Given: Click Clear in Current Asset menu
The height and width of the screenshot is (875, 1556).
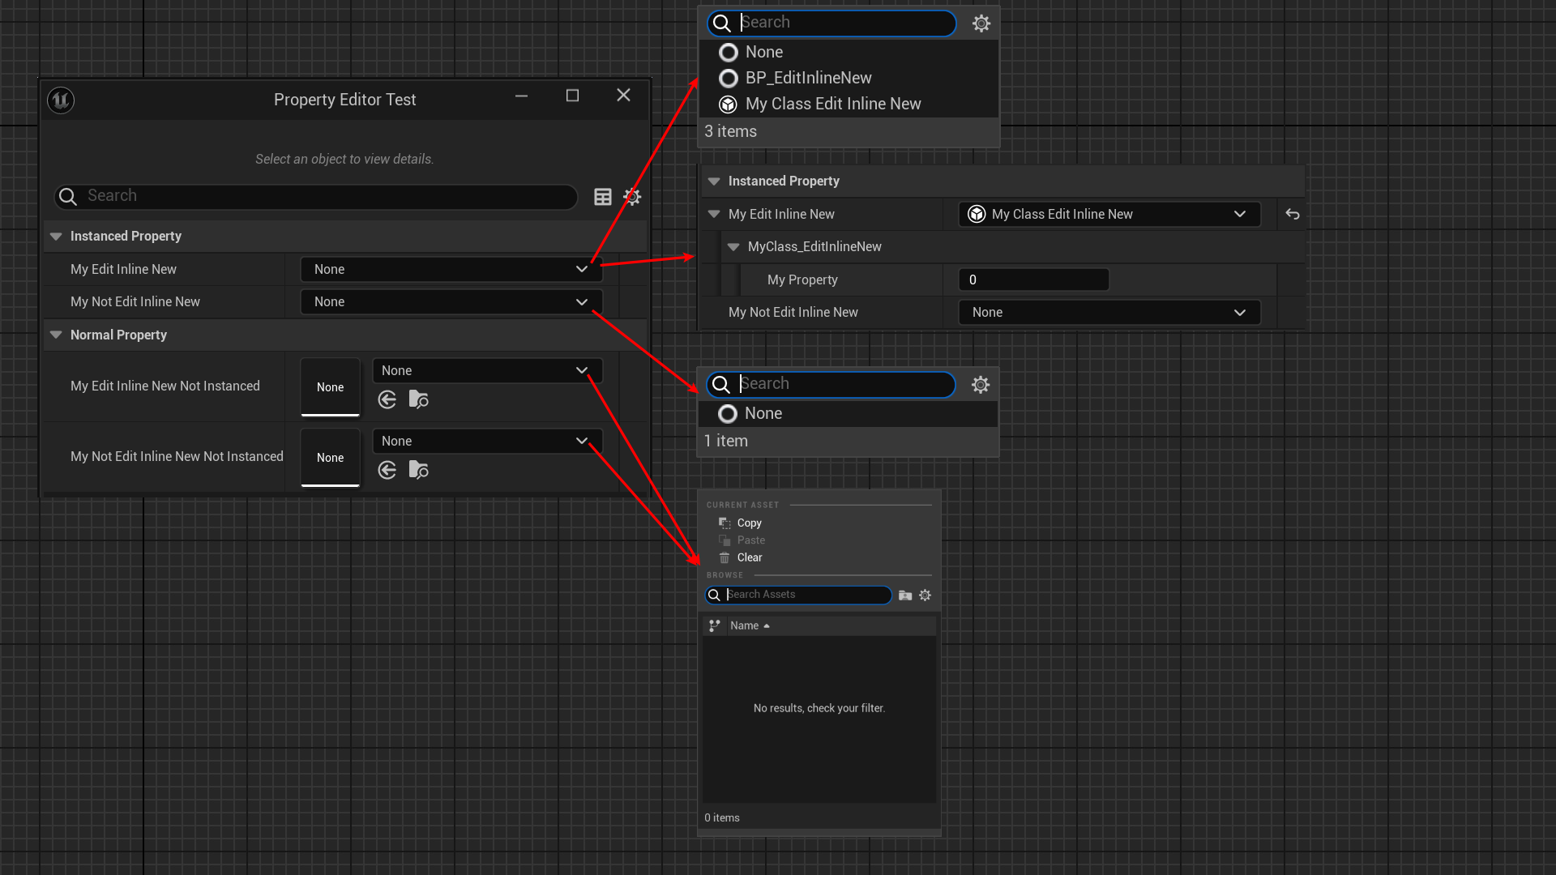Looking at the screenshot, I should pos(749,557).
